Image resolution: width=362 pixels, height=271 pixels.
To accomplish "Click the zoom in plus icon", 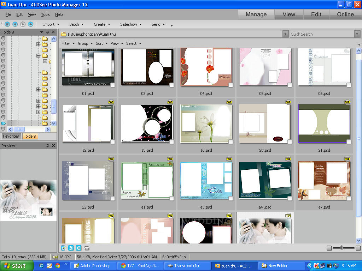I will tap(358, 248).
